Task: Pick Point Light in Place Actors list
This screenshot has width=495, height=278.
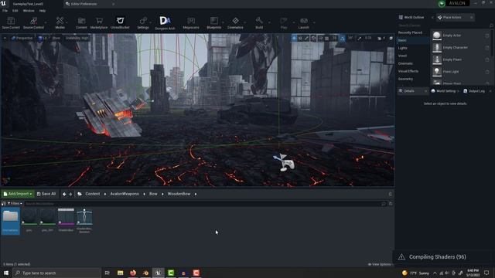Action: [x=460, y=72]
